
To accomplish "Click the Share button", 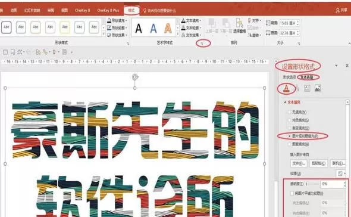I will 341,10.
